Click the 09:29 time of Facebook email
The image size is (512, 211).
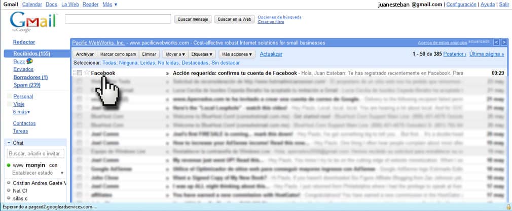point(498,73)
